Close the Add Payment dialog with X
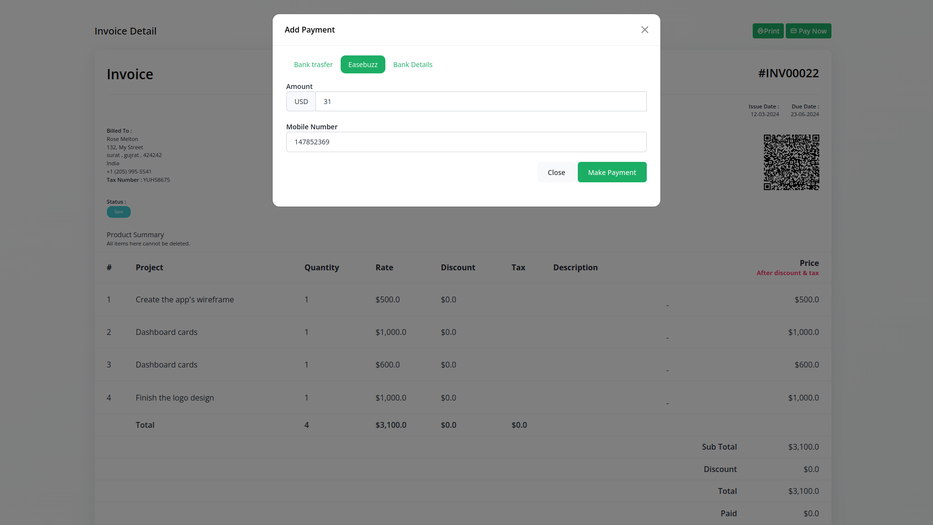 tap(644, 30)
